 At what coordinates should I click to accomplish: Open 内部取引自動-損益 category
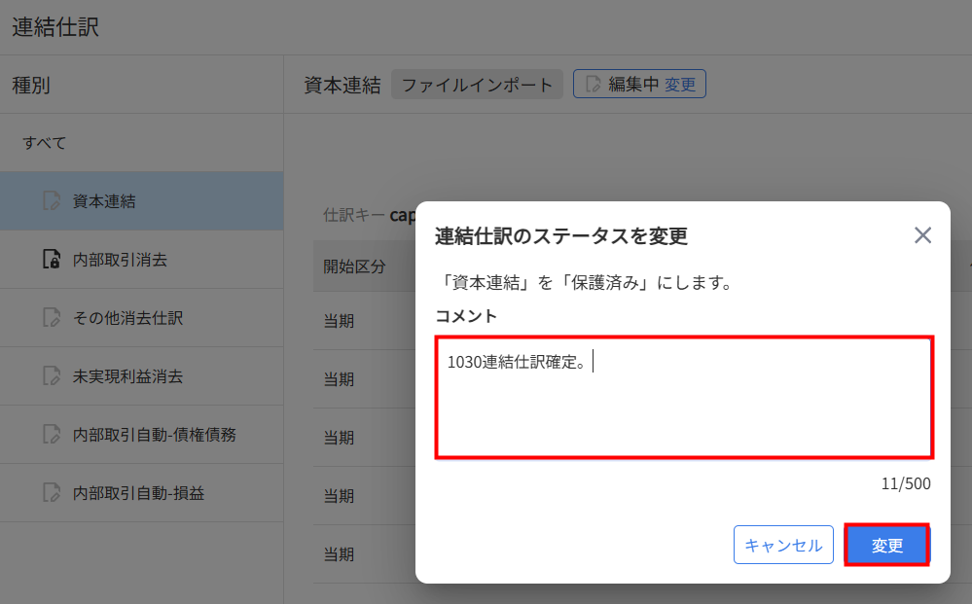(x=138, y=493)
